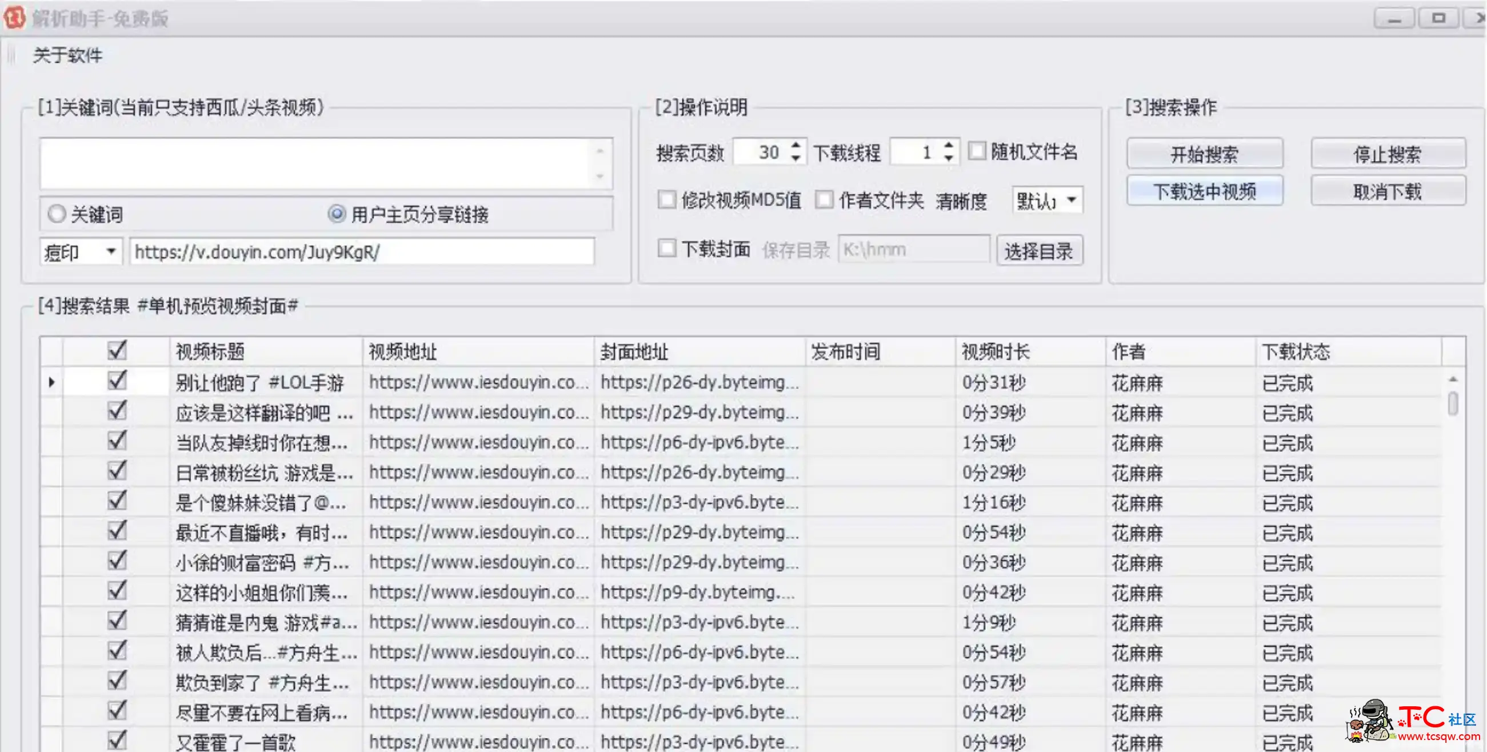This screenshot has height=752, width=1487.
Task: Enable 修改视频MD5值 checkbox
Action: (x=667, y=199)
